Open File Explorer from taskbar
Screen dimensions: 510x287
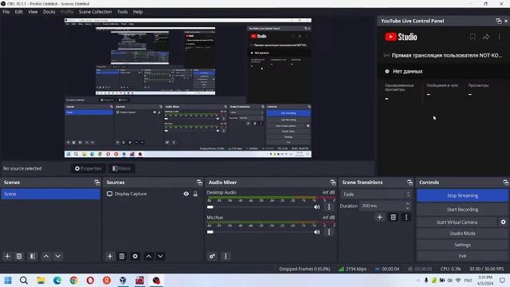click(41, 280)
